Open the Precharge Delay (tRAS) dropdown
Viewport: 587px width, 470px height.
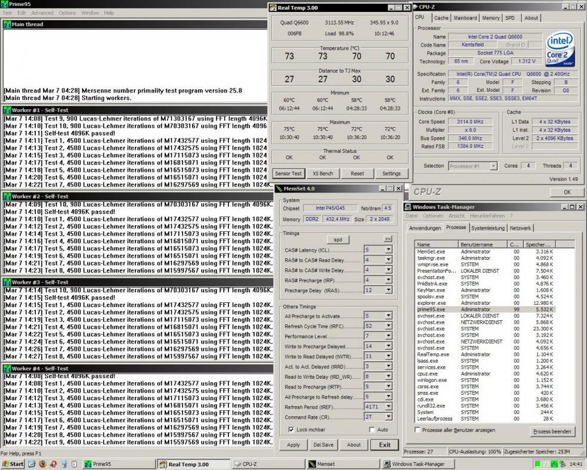click(388, 290)
